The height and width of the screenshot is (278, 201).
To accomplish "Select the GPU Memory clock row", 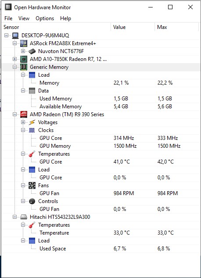I will [x=100, y=146].
